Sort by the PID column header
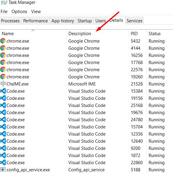This screenshot has width=173, height=174. click(138, 33)
